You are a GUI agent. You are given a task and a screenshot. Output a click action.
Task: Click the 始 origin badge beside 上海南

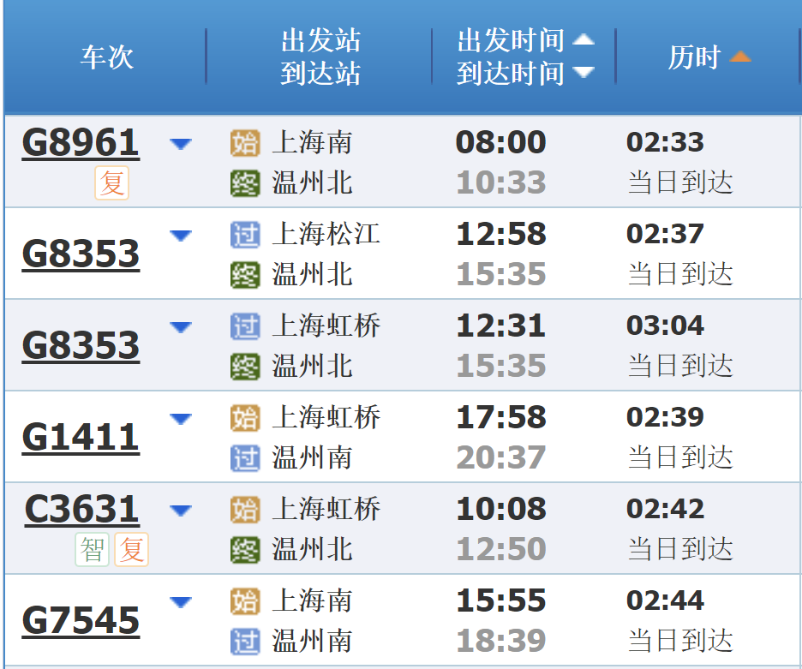click(x=245, y=145)
